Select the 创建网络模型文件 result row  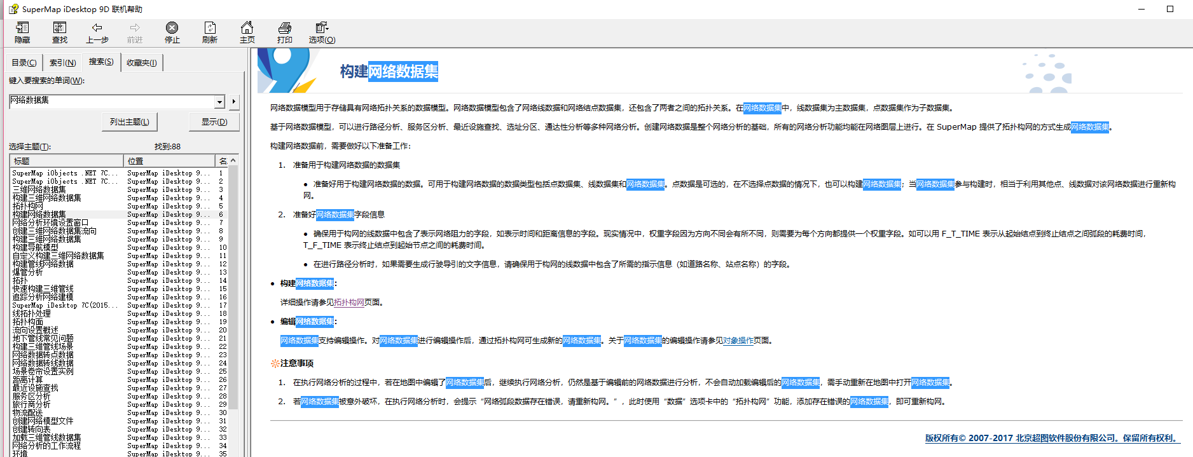point(120,421)
